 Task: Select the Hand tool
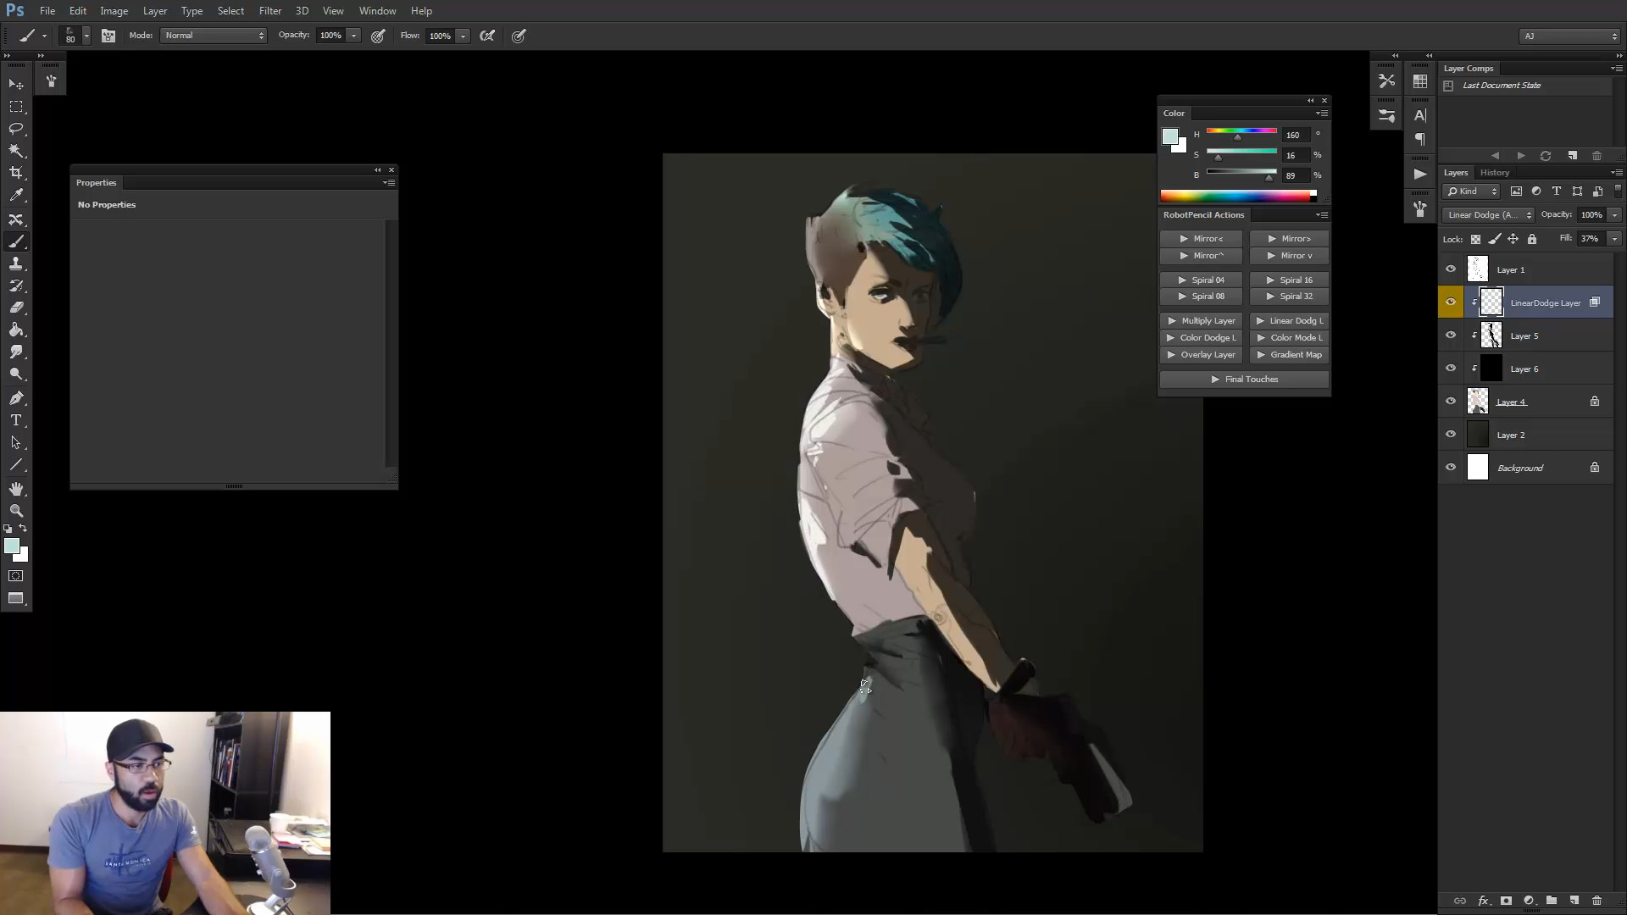16,489
